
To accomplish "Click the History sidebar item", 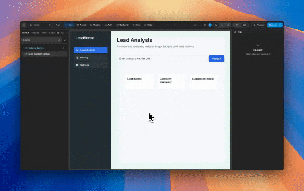I will 91,58.
